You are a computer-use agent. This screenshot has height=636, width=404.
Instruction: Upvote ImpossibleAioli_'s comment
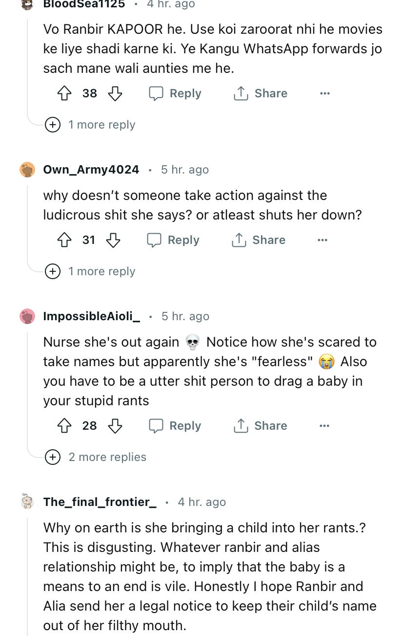point(64,426)
